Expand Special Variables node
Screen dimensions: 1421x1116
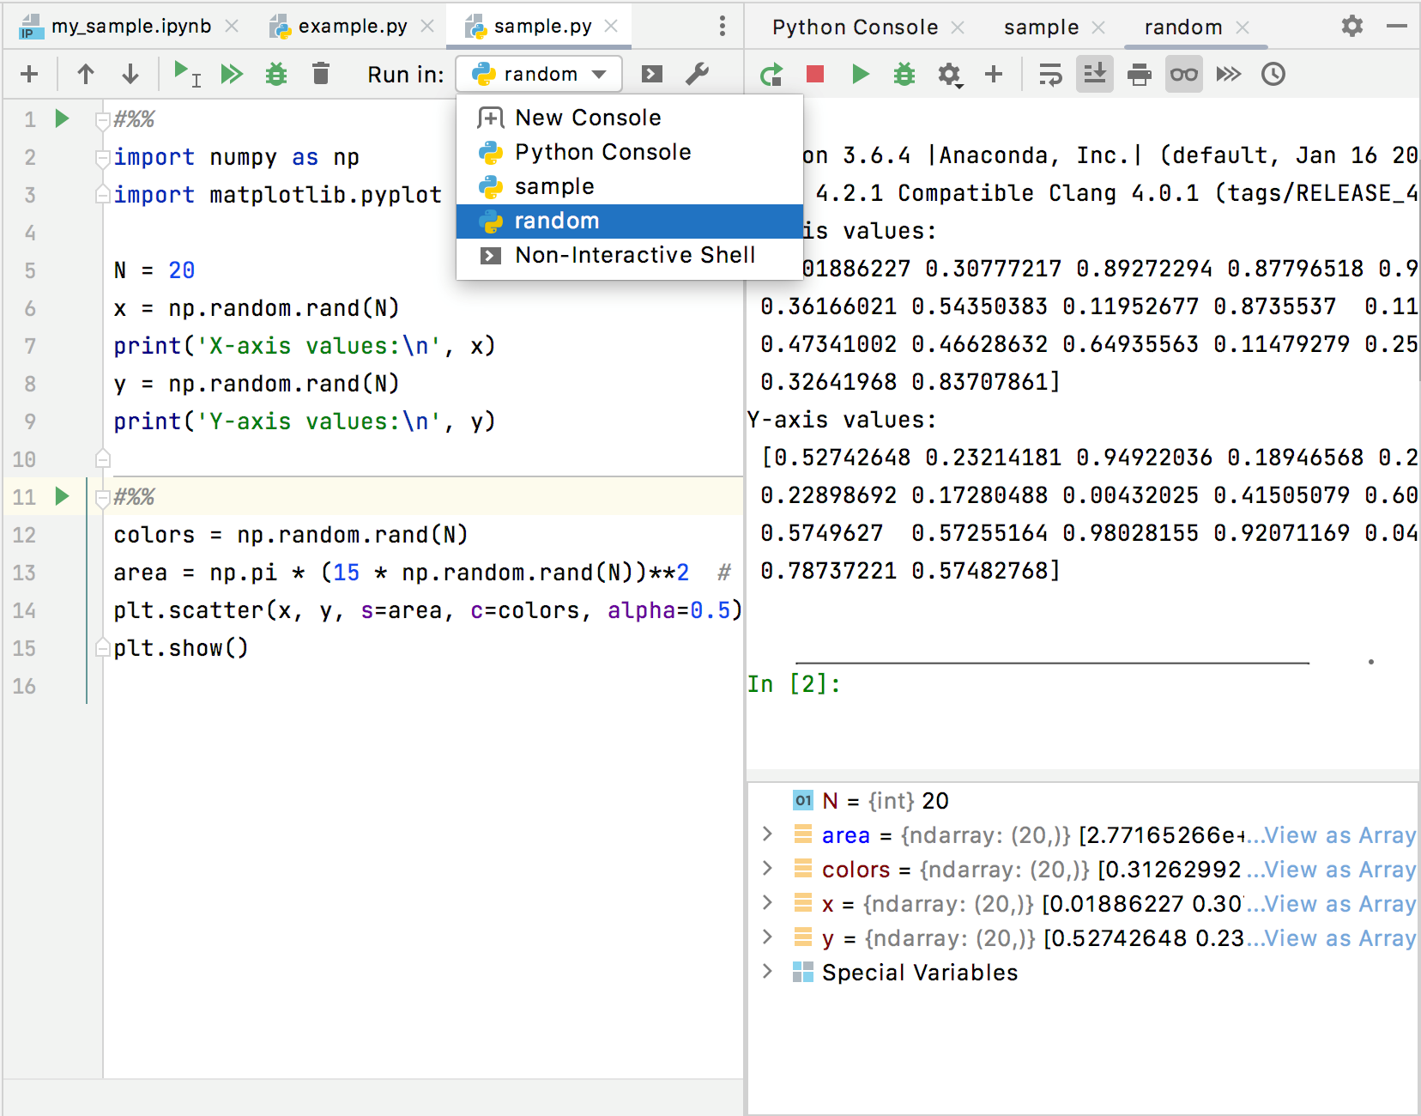pyautogui.click(x=767, y=972)
